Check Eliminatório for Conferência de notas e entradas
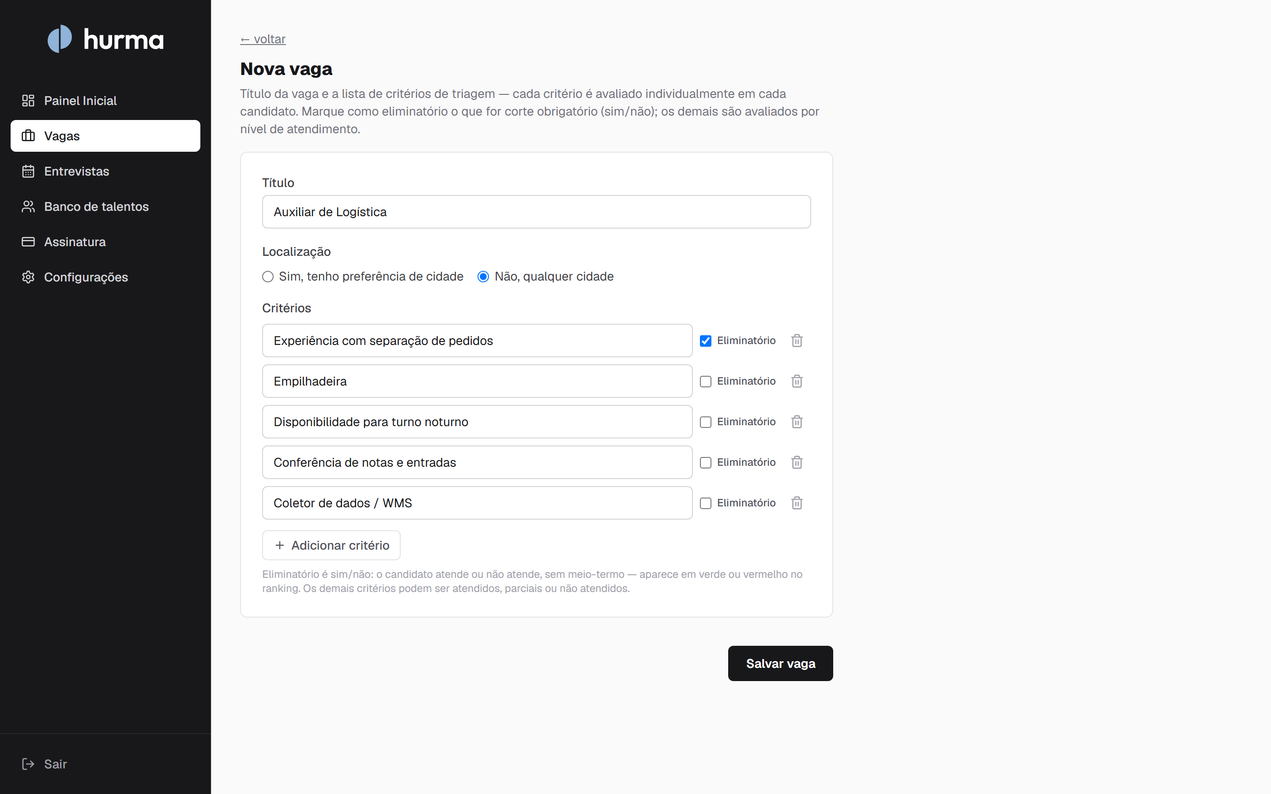The image size is (1271, 794). coord(705,463)
